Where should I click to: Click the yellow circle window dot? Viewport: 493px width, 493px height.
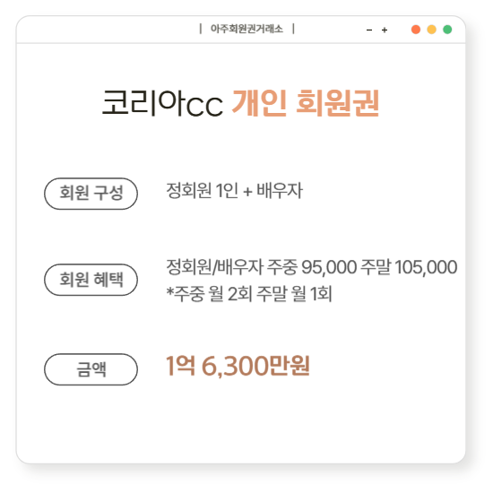pos(431,30)
